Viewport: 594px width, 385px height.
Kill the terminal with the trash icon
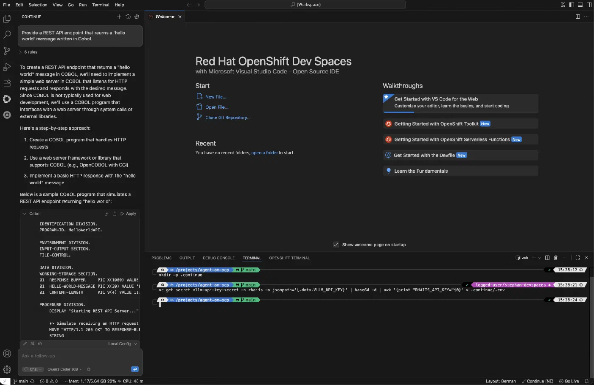tap(555, 258)
